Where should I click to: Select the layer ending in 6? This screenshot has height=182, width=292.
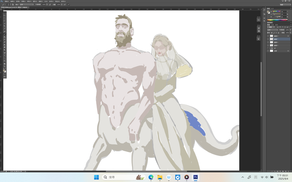tap(279, 42)
